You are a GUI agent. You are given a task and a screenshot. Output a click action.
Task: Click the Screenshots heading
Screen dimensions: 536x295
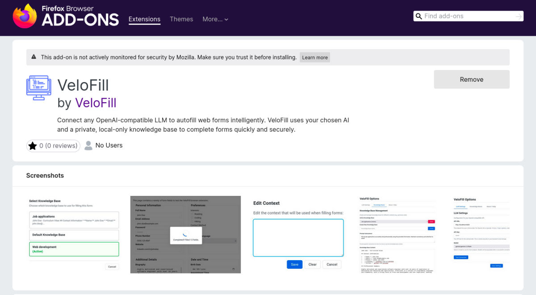pos(45,175)
